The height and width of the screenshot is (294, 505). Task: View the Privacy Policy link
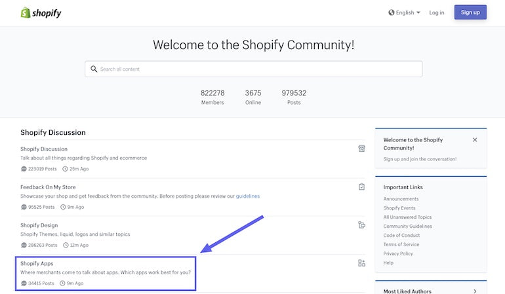(398, 253)
